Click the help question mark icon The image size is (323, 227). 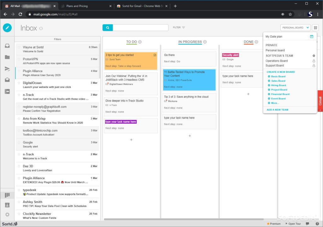point(317,224)
